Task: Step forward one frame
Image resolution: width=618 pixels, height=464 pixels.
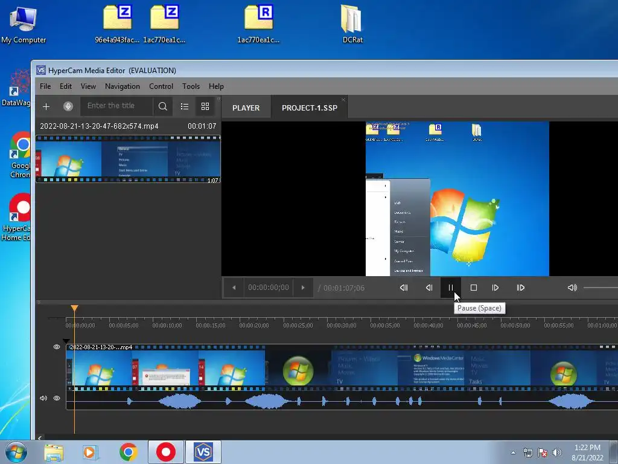Action: [495, 288]
